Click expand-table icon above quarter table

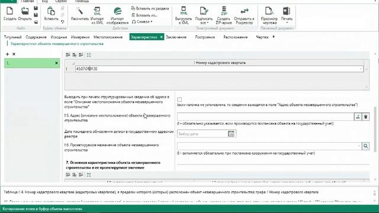coord(89,55)
